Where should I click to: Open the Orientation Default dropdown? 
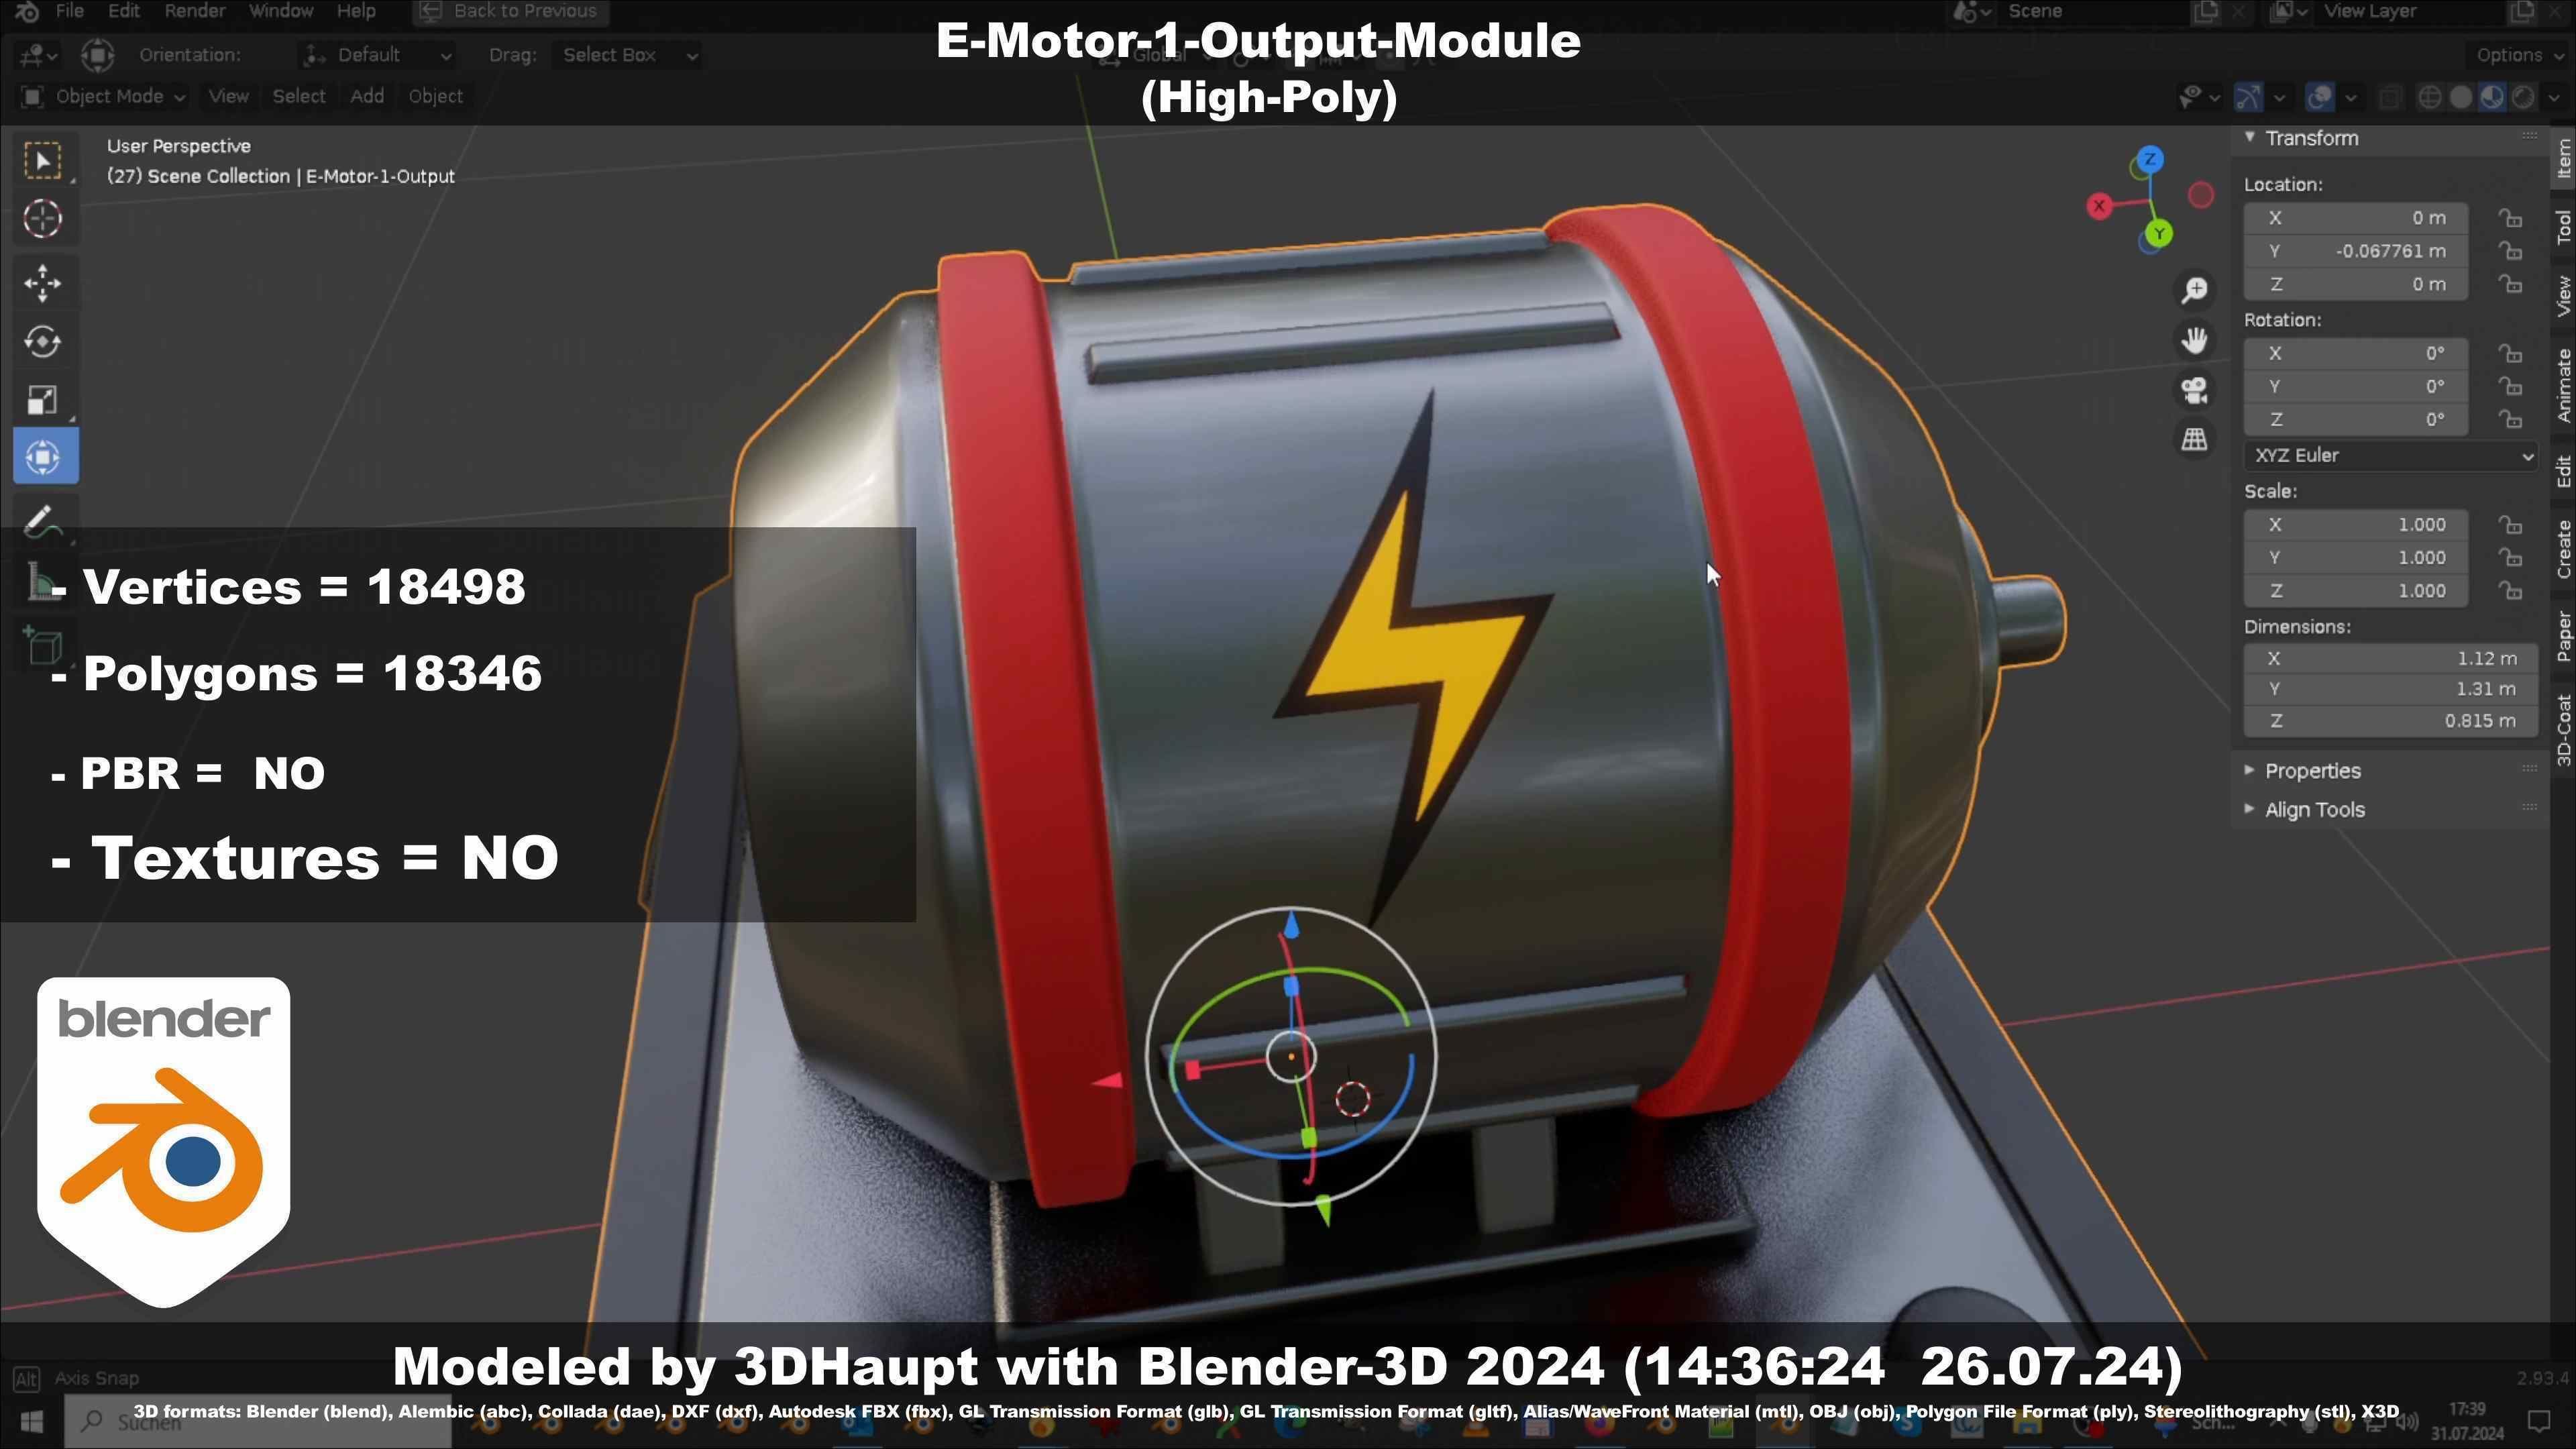click(x=378, y=55)
